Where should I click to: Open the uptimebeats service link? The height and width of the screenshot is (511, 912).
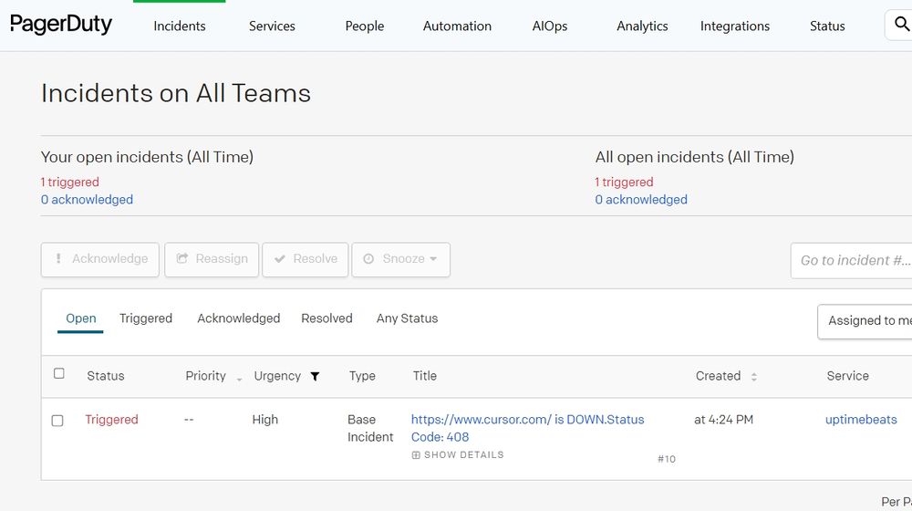[861, 420]
